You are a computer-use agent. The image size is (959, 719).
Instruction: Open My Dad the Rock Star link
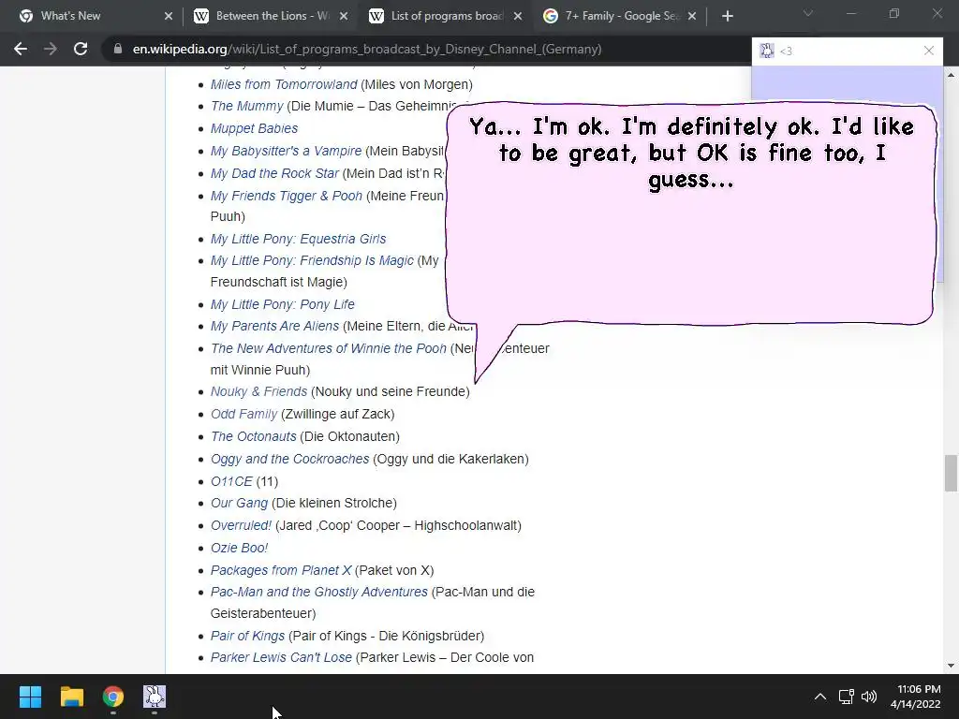pos(274,173)
